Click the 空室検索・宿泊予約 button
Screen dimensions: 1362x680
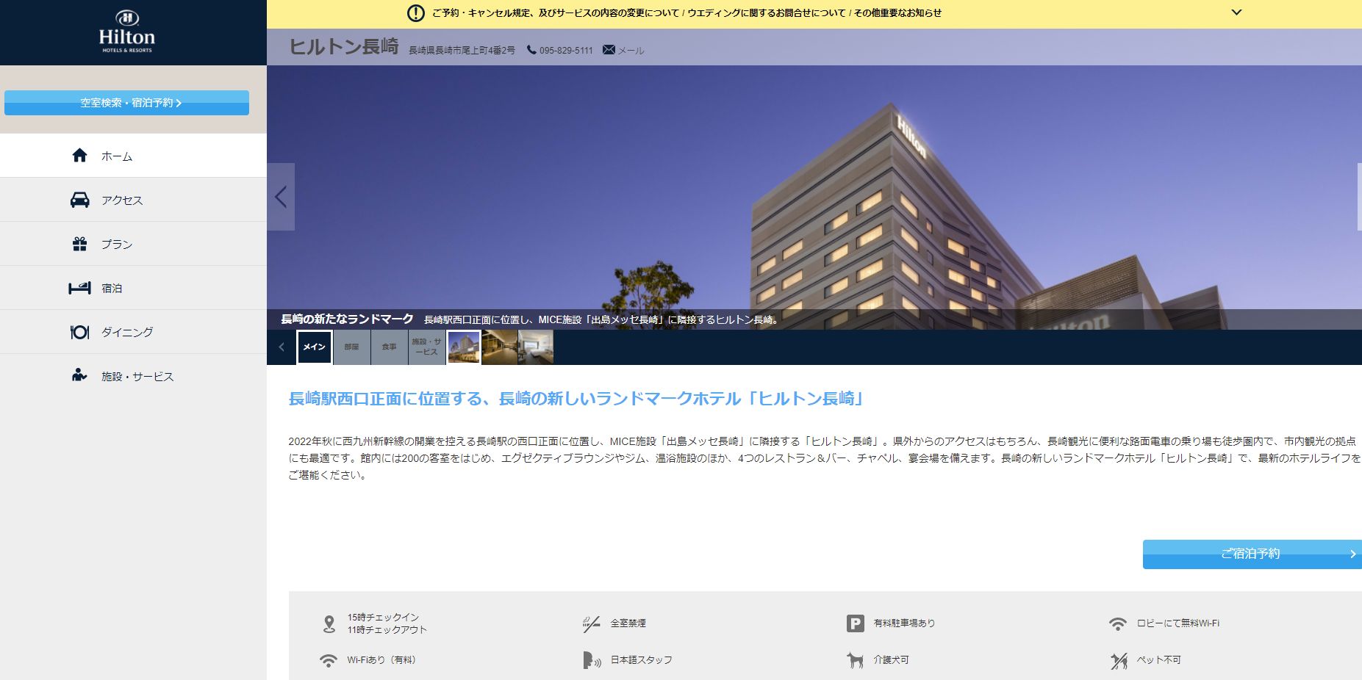tap(126, 103)
